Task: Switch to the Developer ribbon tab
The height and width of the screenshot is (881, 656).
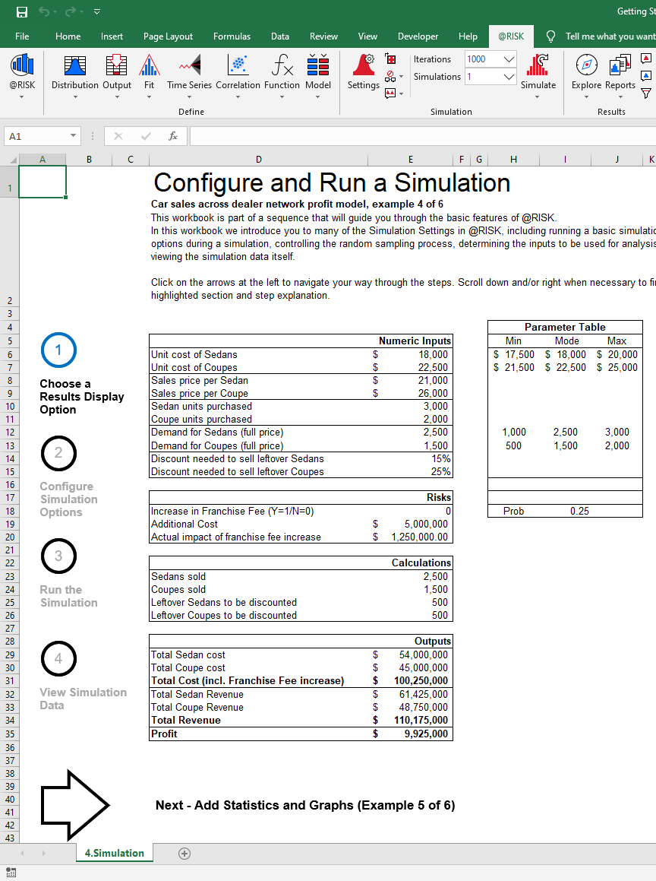Action: tap(418, 36)
